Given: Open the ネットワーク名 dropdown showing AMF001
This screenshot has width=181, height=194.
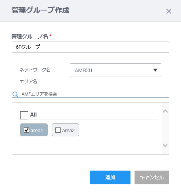Looking at the screenshot, I should (116, 70).
